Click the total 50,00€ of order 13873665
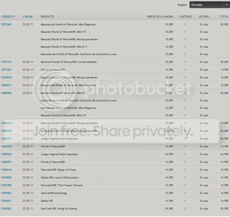This screenshot has height=217, width=230. (224, 24)
